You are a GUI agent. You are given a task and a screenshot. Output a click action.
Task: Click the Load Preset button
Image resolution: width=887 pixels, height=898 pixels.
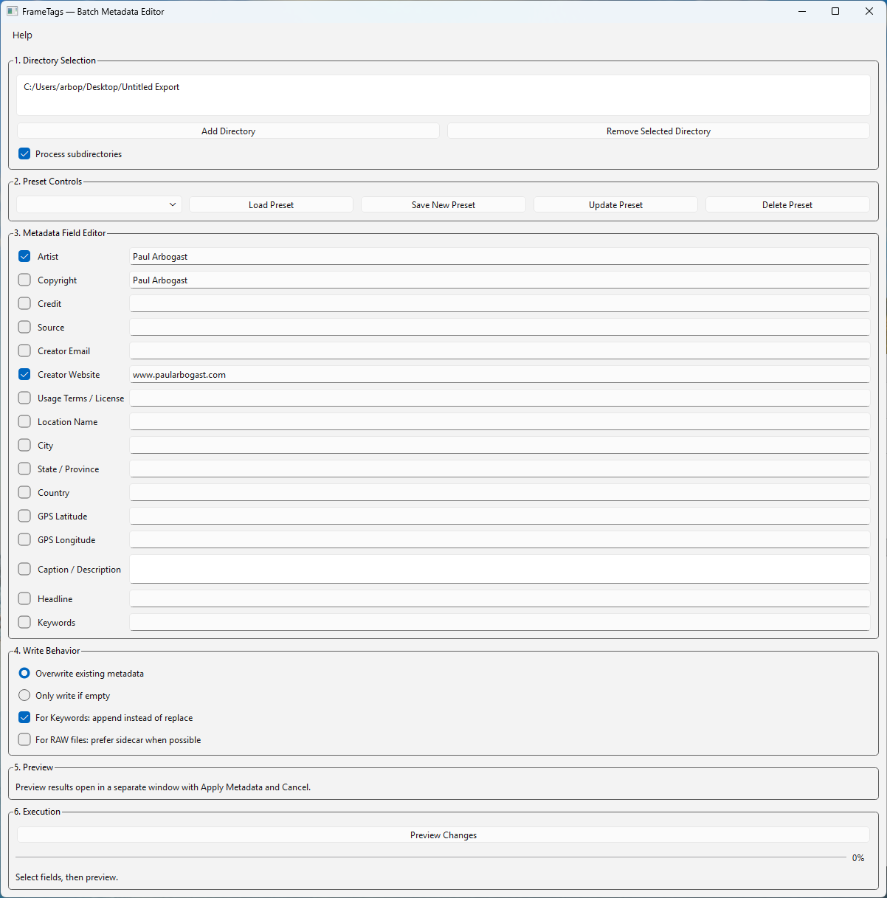point(271,204)
